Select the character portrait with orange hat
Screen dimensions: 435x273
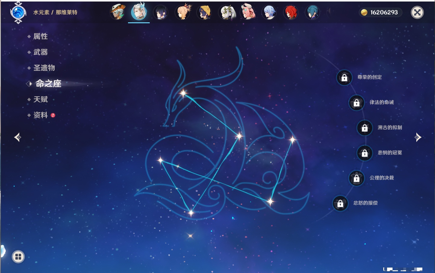click(117, 12)
